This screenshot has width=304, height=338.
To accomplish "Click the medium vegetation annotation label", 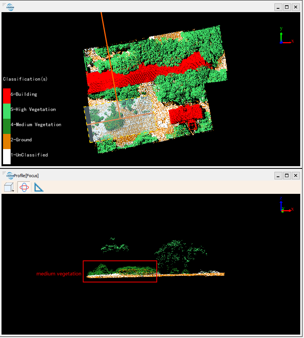I will point(59,274).
